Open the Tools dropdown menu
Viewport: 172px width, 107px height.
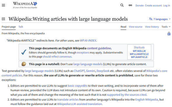166,27
